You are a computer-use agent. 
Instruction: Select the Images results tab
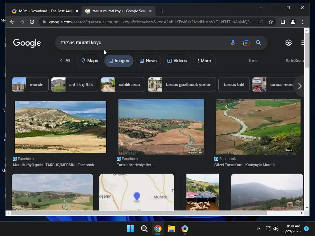(x=119, y=61)
